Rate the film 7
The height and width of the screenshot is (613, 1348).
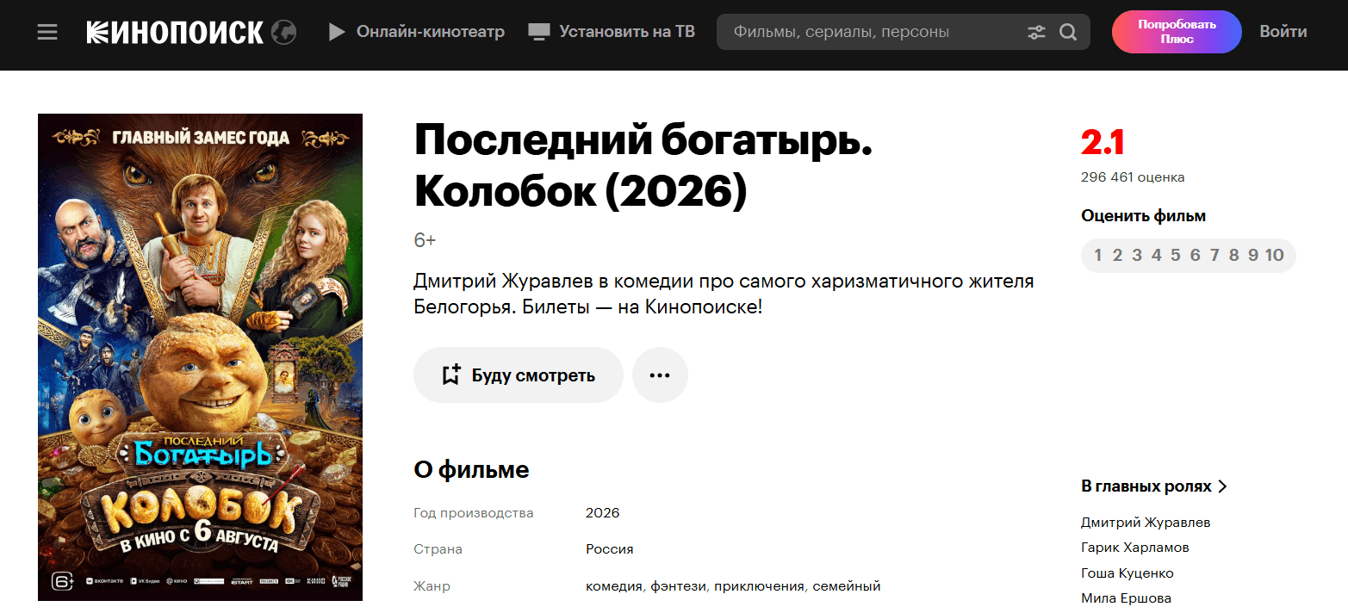click(x=1214, y=255)
